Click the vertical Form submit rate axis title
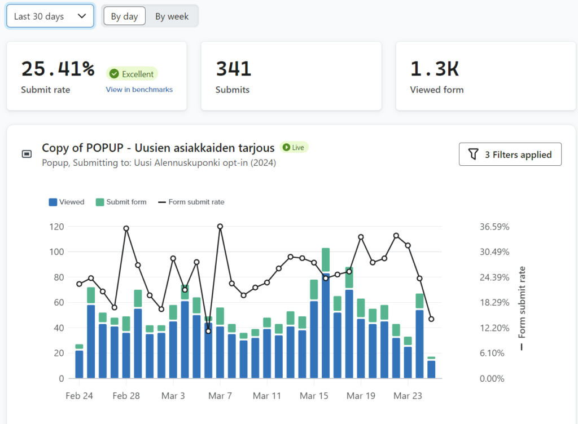 pos(522,308)
